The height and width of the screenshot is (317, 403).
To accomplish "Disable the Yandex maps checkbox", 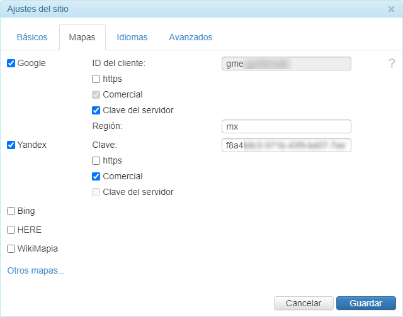I will coord(11,145).
